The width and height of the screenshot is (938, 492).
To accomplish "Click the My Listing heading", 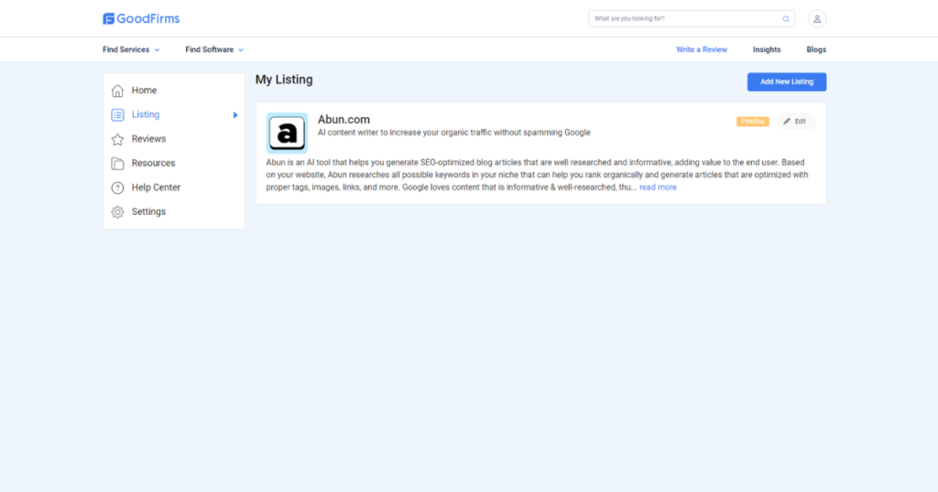I will coord(284,80).
